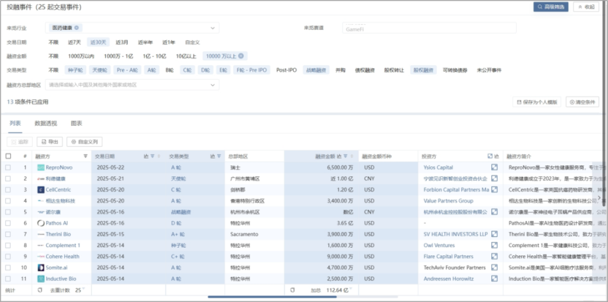Image resolution: width=608 pixels, height=302 pixels.
Task: Expand investors for SV HEALTH INVESTORS row
Action: (x=495, y=234)
